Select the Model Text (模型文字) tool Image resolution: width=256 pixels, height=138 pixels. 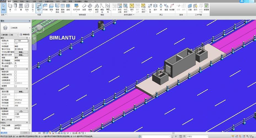tap(97, 8)
